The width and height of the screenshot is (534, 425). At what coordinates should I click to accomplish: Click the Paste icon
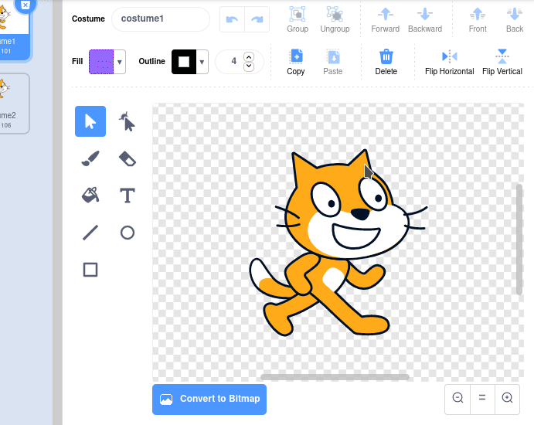333,63
